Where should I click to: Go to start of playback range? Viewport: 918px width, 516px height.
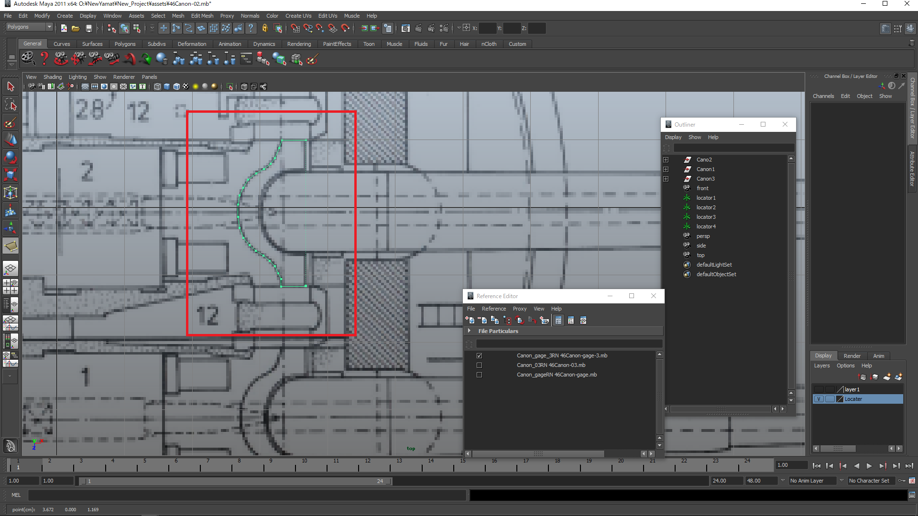pos(817,466)
